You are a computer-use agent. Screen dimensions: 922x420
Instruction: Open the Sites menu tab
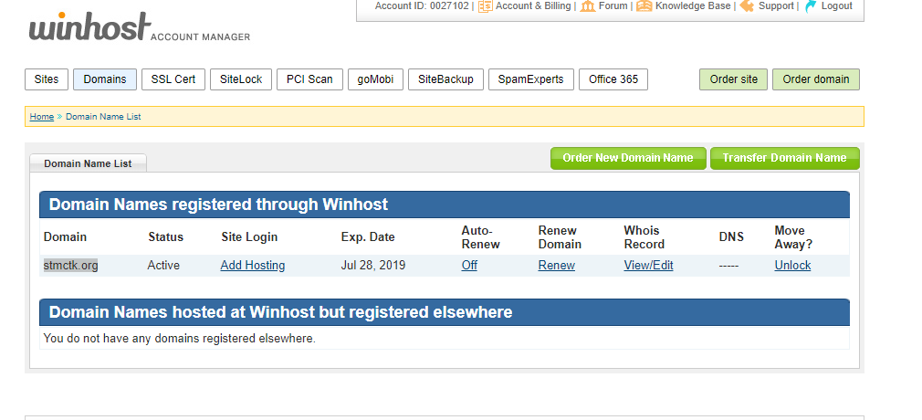click(x=47, y=79)
